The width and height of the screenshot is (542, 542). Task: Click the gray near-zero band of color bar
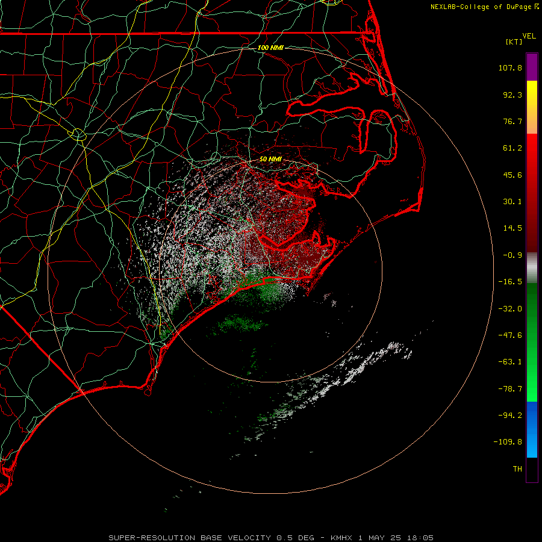point(532,268)
